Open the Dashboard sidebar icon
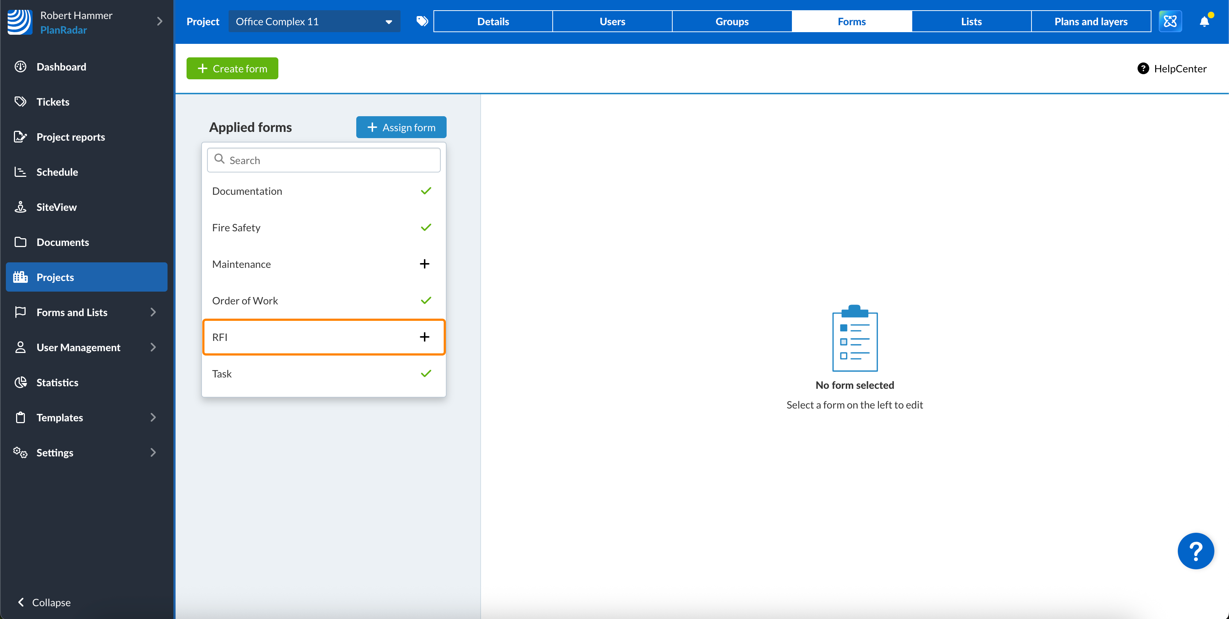Viewport: 1229px width, 619px height. (20, 67)
